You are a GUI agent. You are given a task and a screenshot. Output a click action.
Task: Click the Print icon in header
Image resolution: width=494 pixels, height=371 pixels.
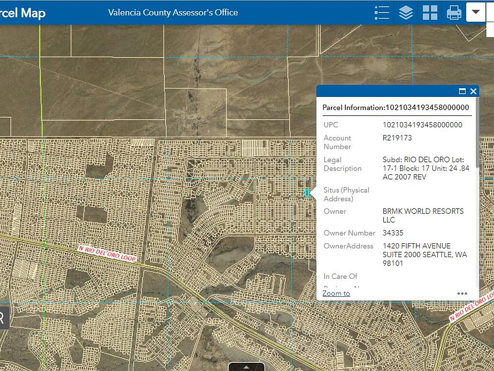[x=454, y=12]
